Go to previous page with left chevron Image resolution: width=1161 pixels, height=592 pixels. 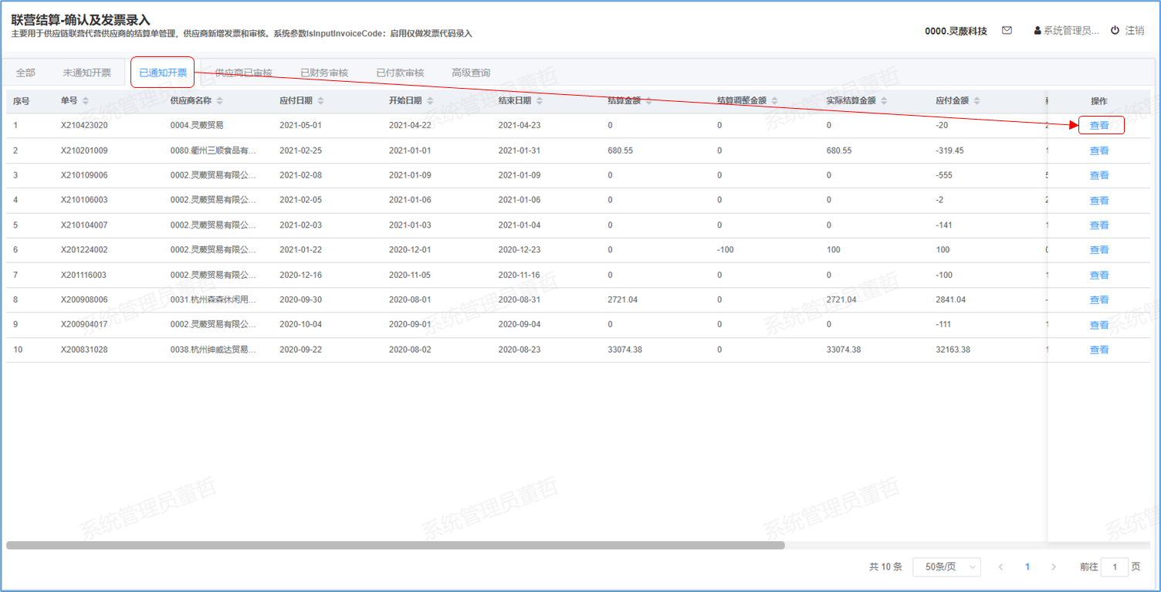(1000, 567)
